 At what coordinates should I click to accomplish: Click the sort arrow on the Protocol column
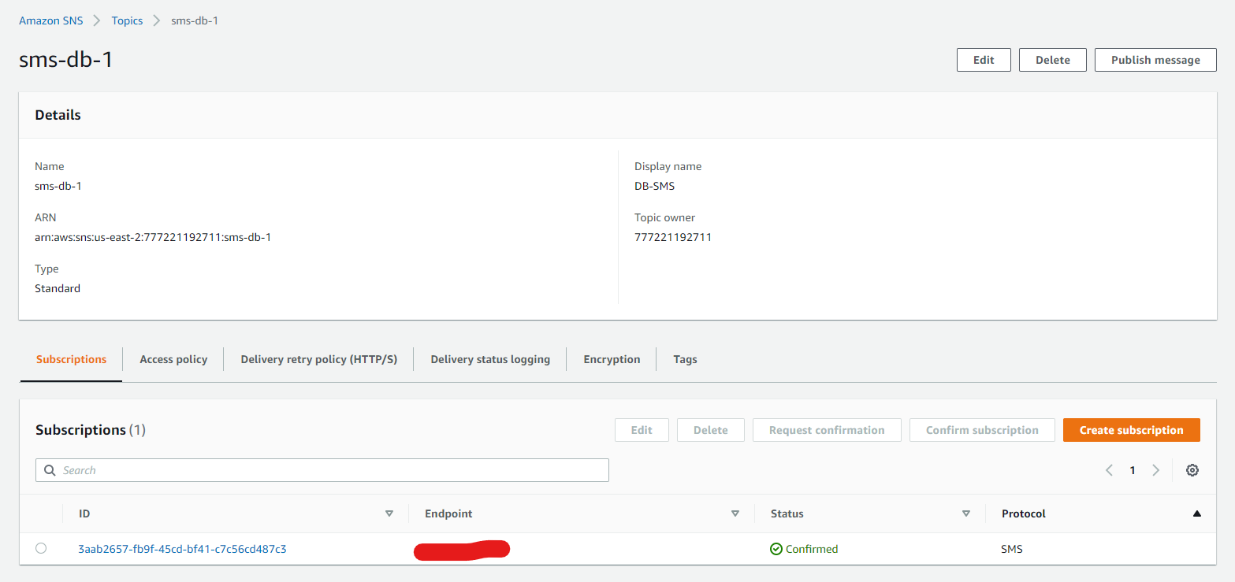(x=1197, y=513)
